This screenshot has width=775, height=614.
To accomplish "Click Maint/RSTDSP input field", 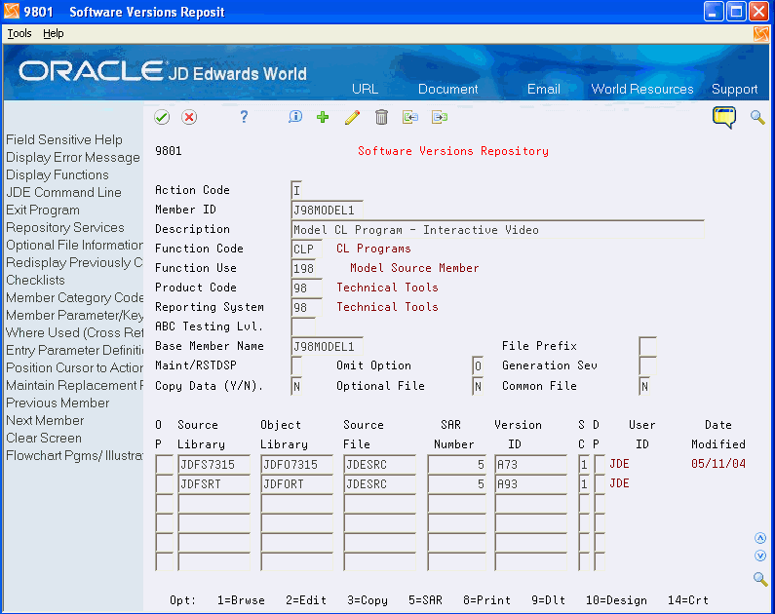I will [x=296, y=366].
